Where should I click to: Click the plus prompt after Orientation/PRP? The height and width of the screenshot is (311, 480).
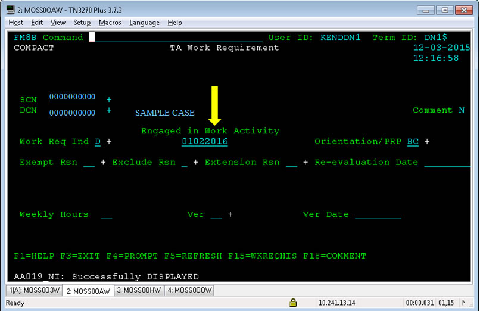(427, 142)
